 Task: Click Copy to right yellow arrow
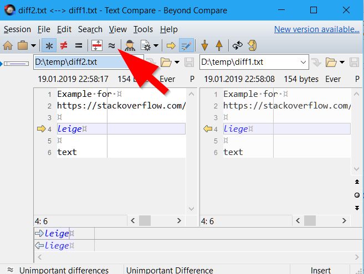click(x=171, y=45)
